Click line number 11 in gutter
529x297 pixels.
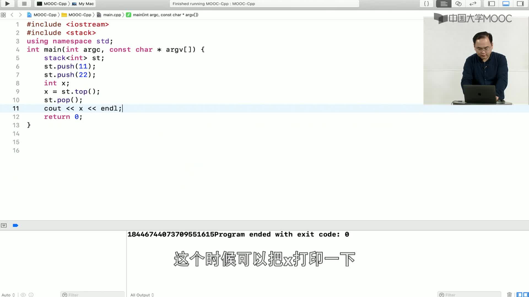click(16, 108)
